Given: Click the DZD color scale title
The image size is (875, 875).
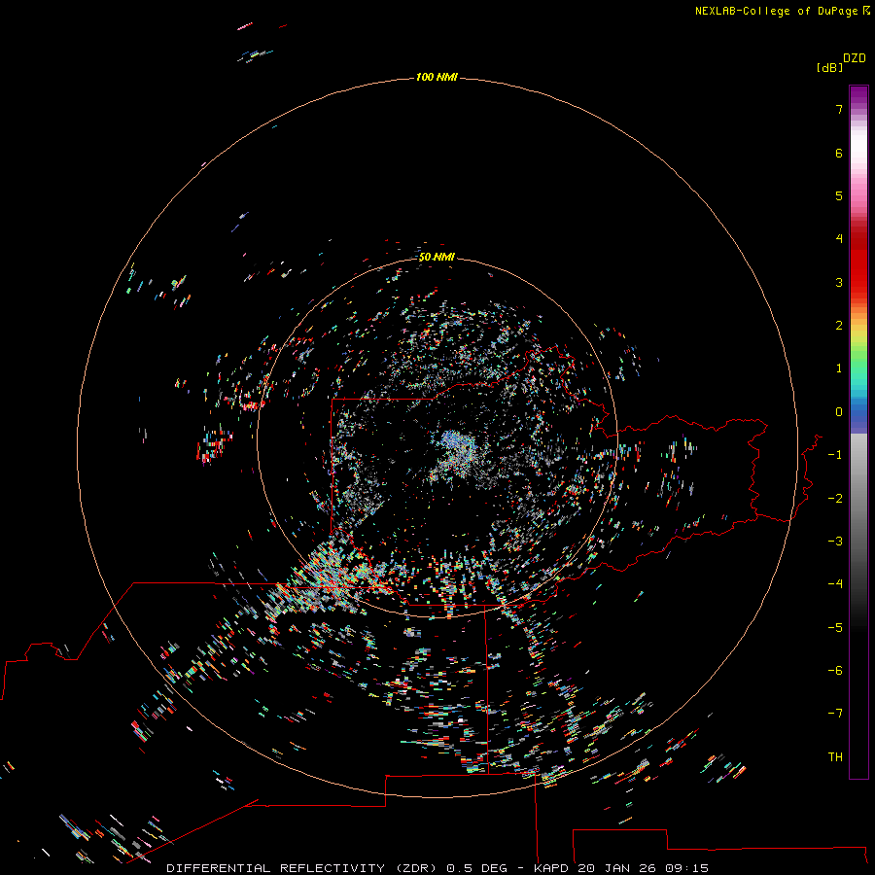Looking at the screenshot, I should tap(855, 58).
